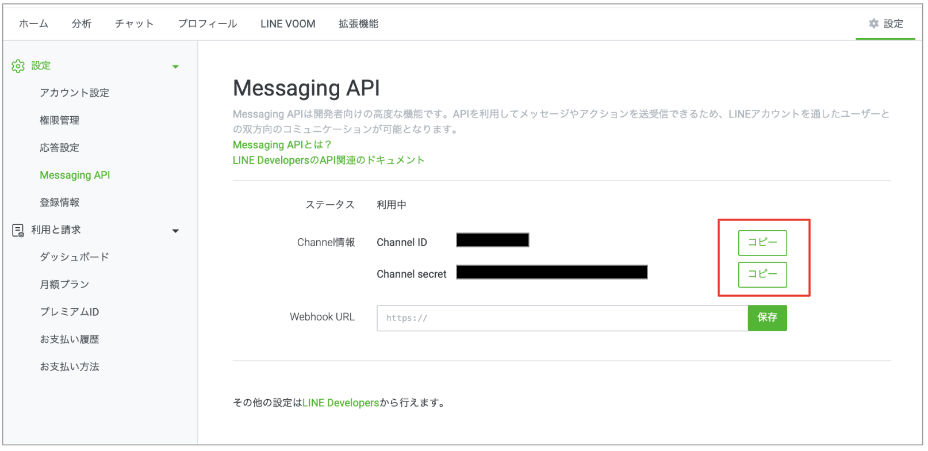The image size is (928, 451).
Task: Click the Channel情報 label
Action: 326,243
